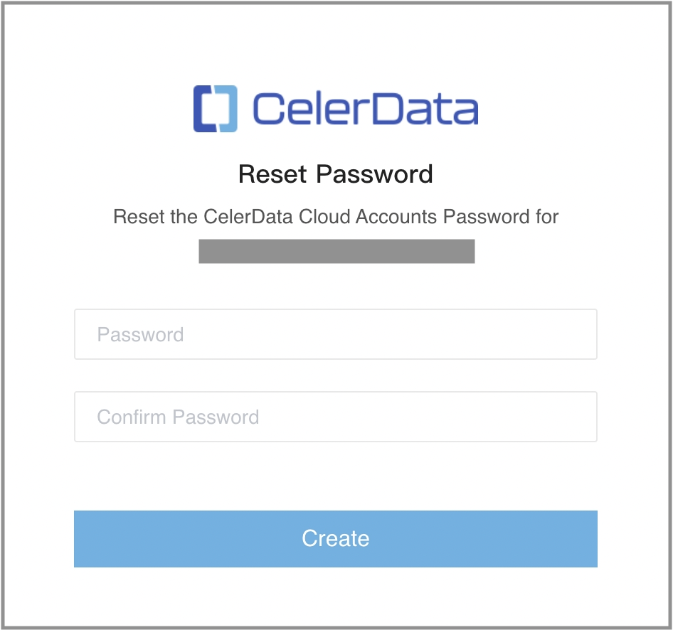The width and height of the screenshot is (673, 630).
Task: Click the CelerData wordmark text
Action: click(x=365, y=110)
